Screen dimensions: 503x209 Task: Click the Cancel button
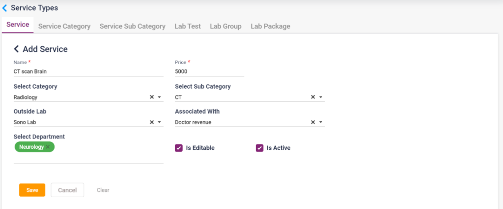coord(67,190)
